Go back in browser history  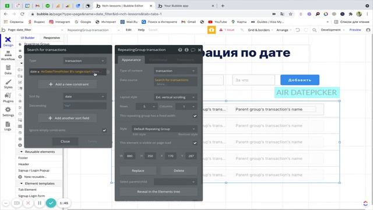[x=6, y=14]
